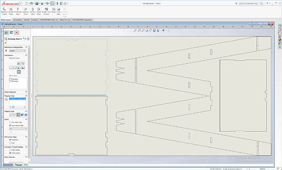Open the SOLIDWORKS Add-Ins tab
The image size is (282, 170).
point(49,20)
